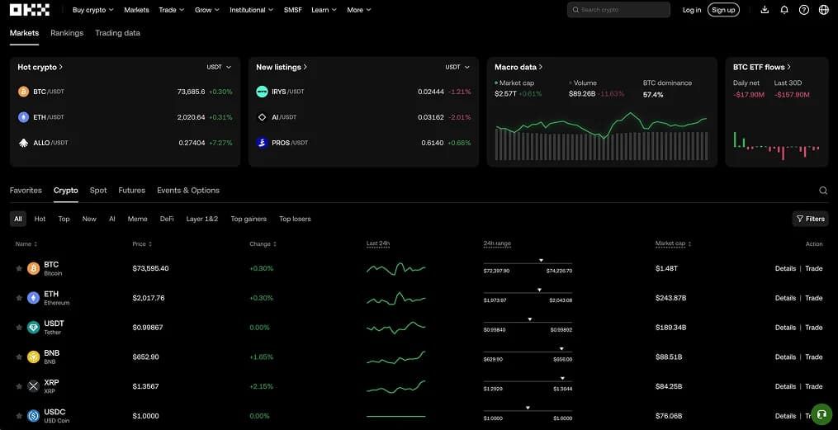Viewport: 838px width, 430px height.
Task: Sort the table by Market cap
Action: pos(673,244)
